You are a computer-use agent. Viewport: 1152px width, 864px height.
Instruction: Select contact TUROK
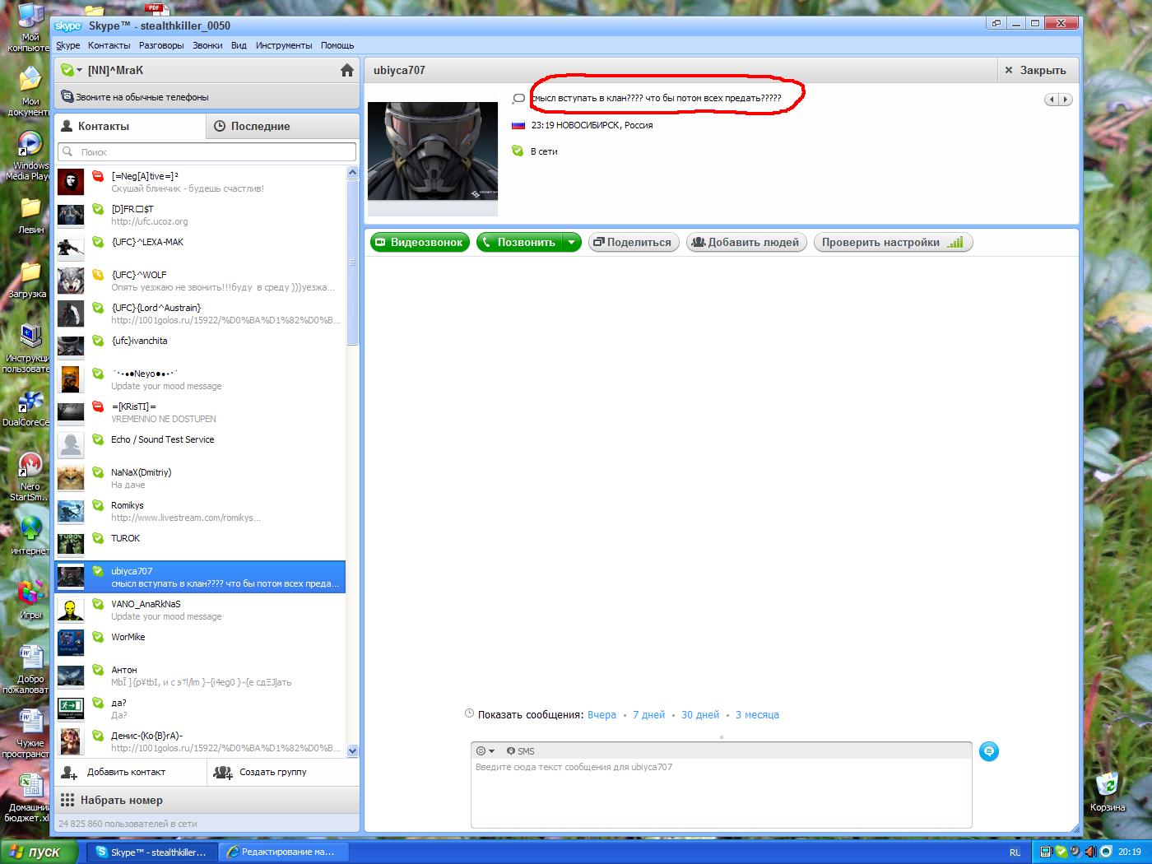point(200,544)
